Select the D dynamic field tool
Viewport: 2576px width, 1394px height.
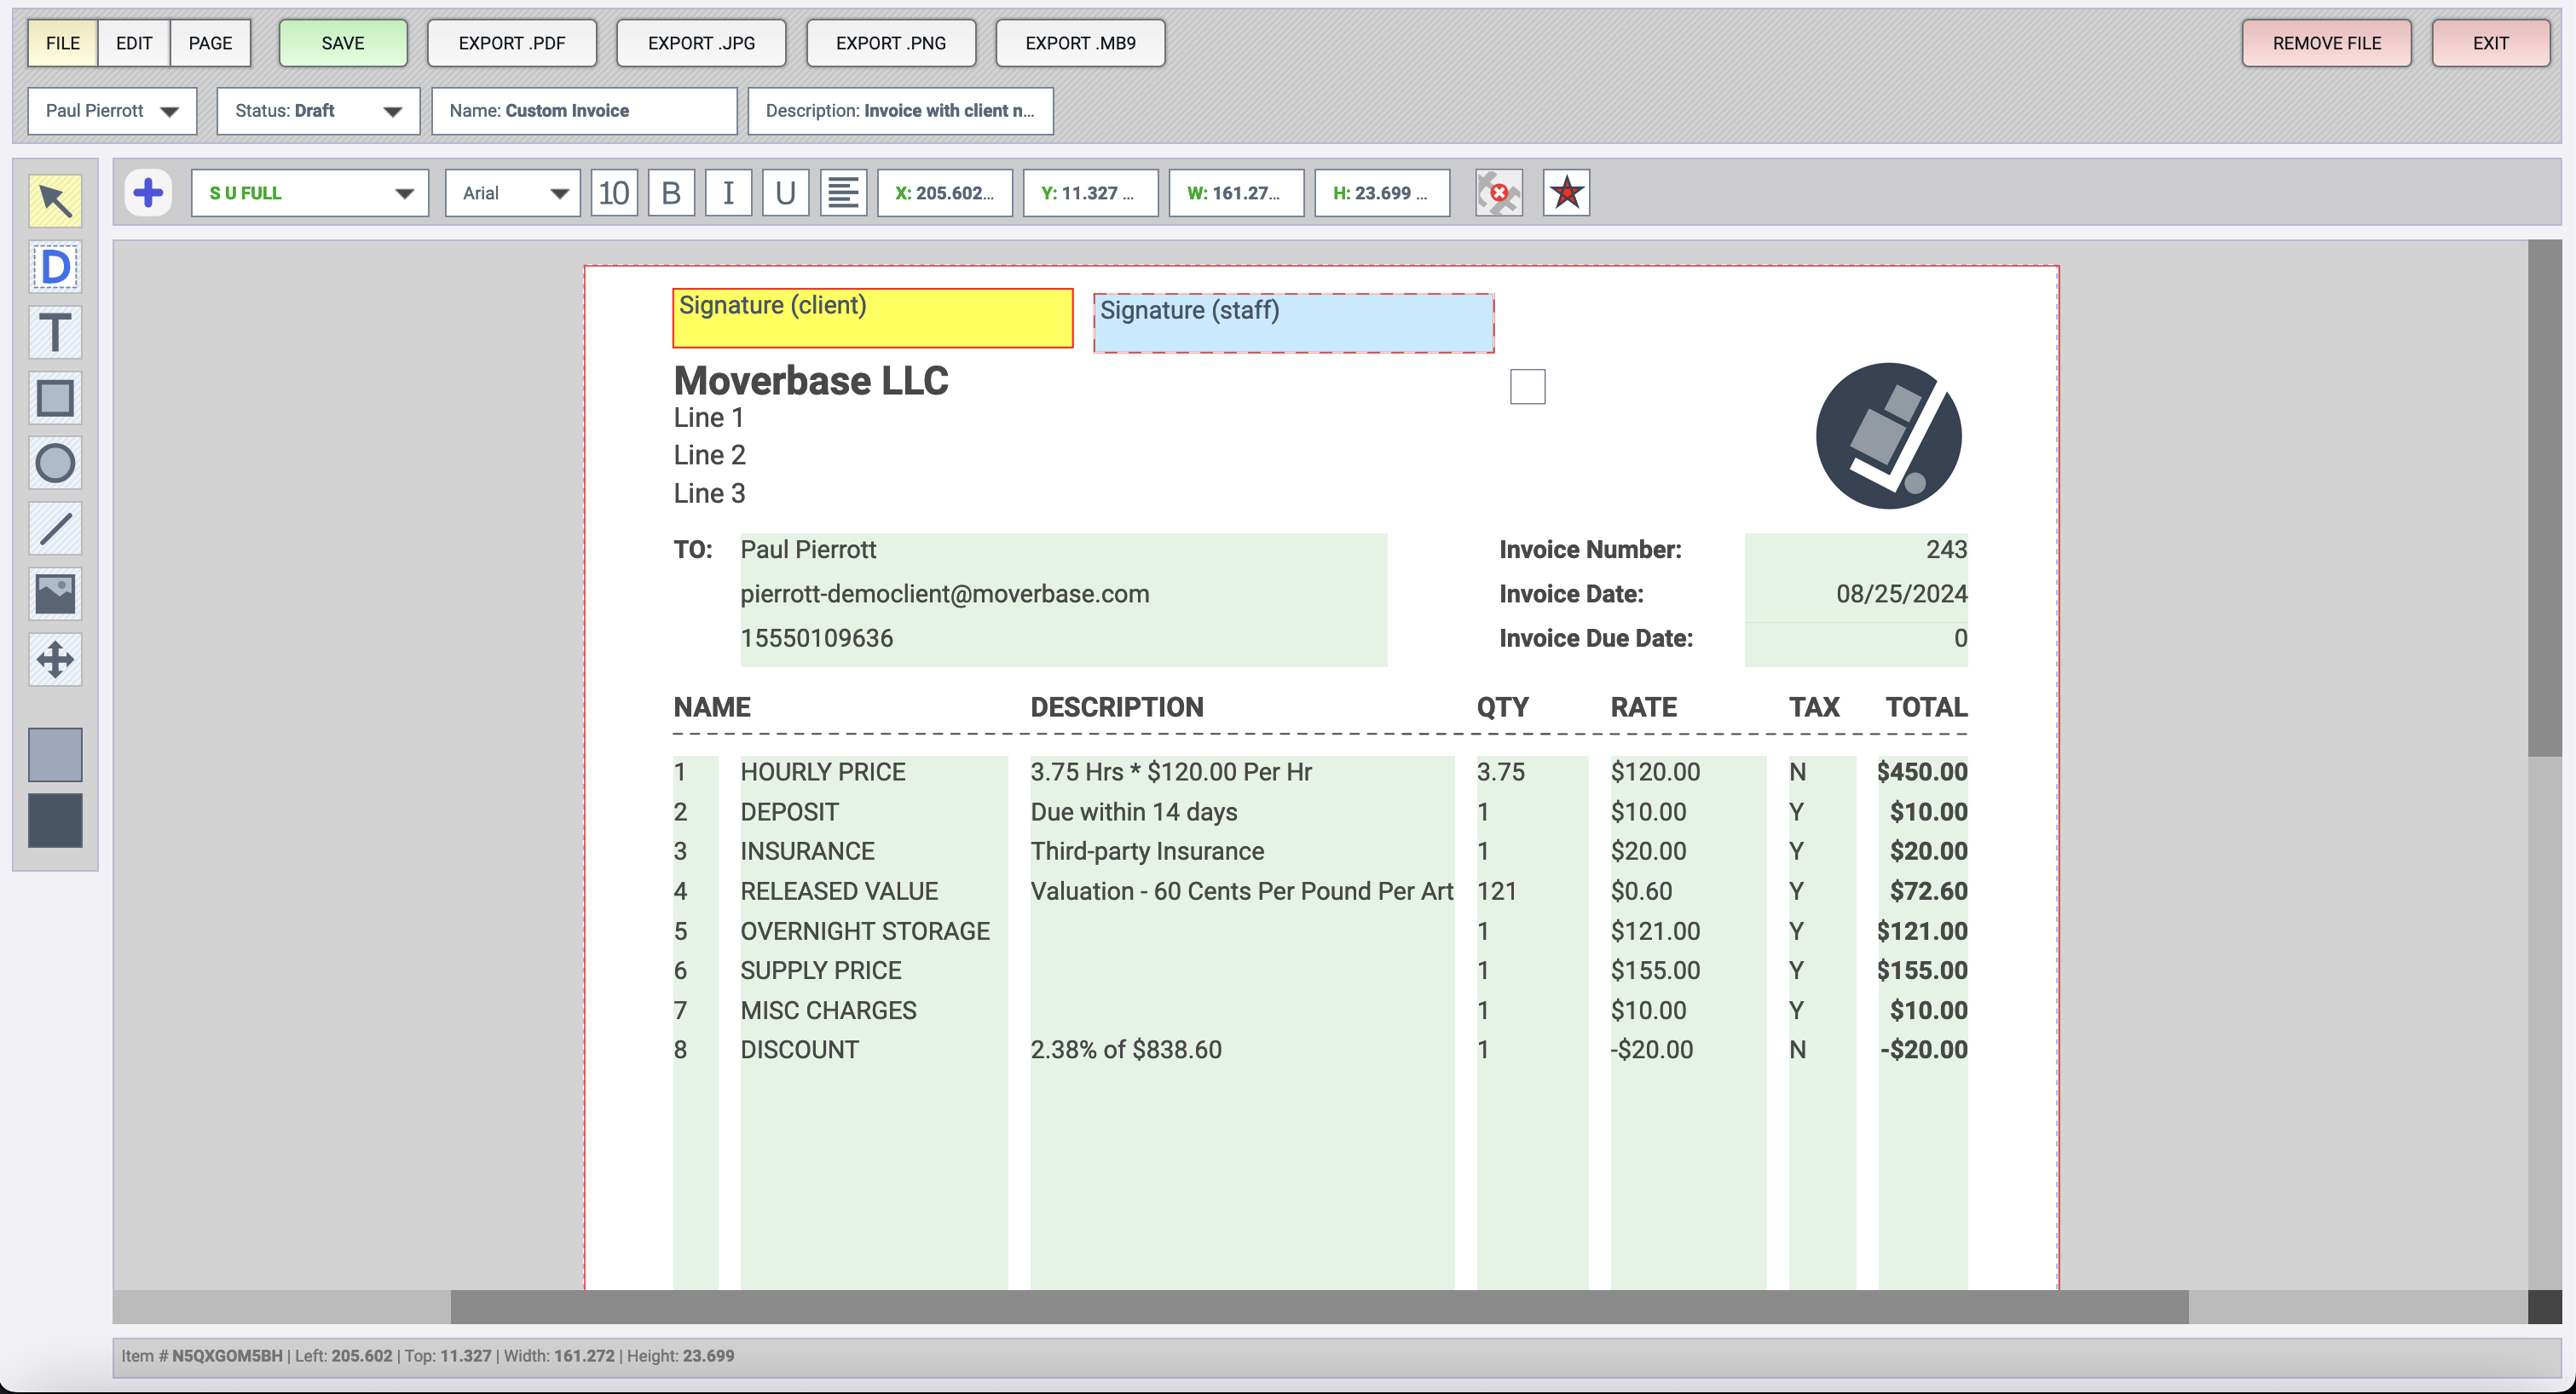point(55,266)
